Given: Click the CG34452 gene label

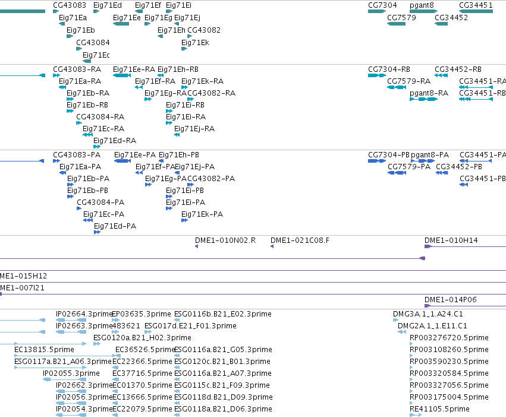Looking at the screenshot, I should click(451, 17).
